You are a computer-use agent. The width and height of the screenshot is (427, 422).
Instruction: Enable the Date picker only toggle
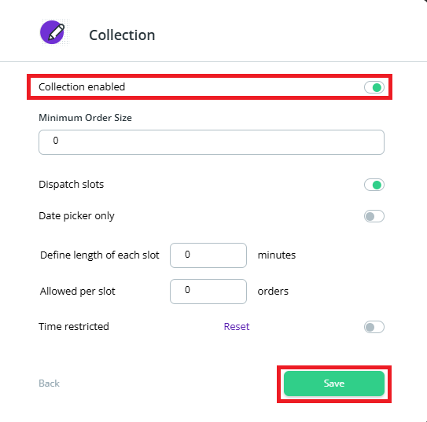(374, 216)
